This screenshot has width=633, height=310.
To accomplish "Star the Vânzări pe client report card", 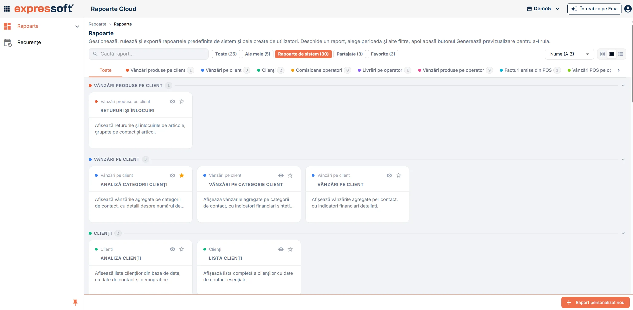I will click(x=399, y=175).
